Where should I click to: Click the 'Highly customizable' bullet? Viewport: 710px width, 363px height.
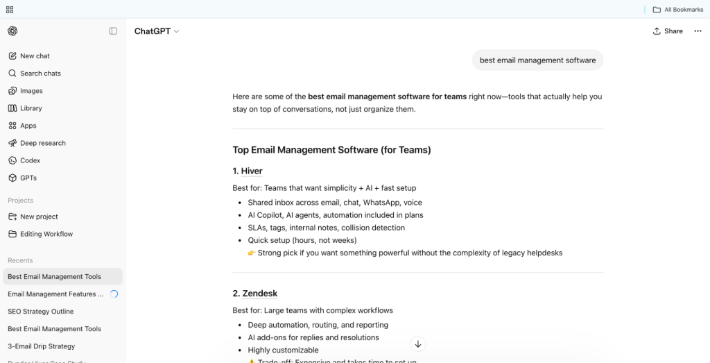point(283,350)
